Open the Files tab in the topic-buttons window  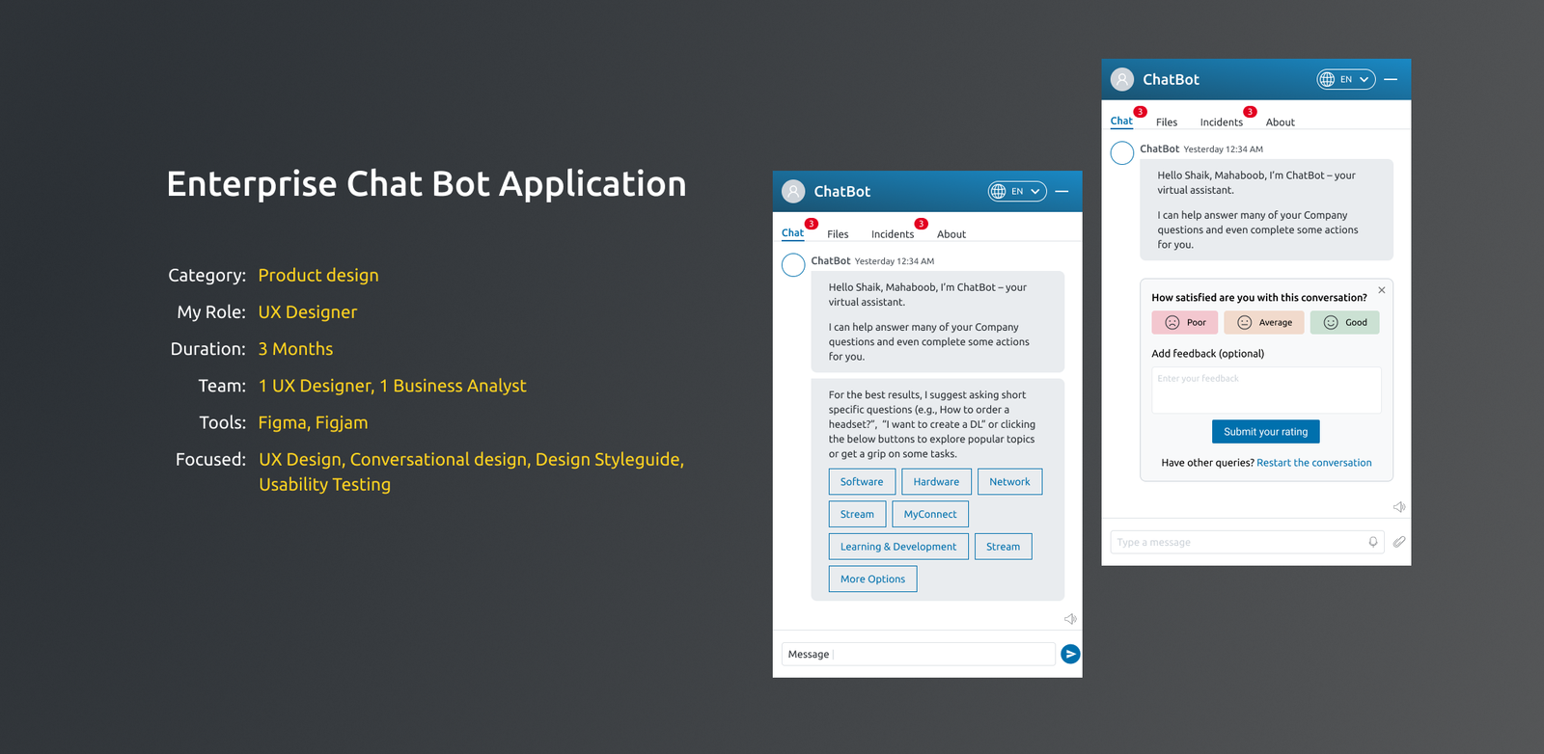click(x=838, y=234)
